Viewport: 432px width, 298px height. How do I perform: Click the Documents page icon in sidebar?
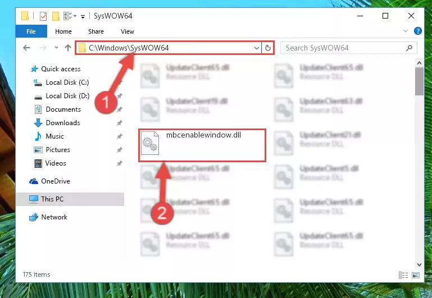pos(38,109)
